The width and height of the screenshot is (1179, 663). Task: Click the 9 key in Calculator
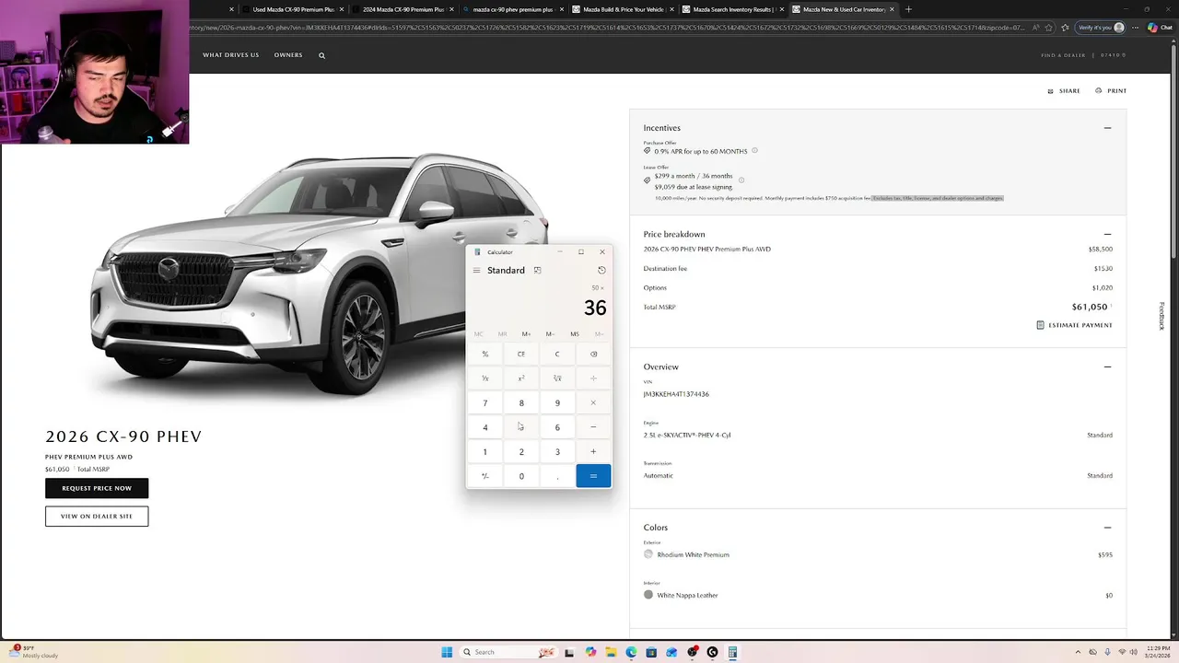pyautogui.click(x=557, y=402)
